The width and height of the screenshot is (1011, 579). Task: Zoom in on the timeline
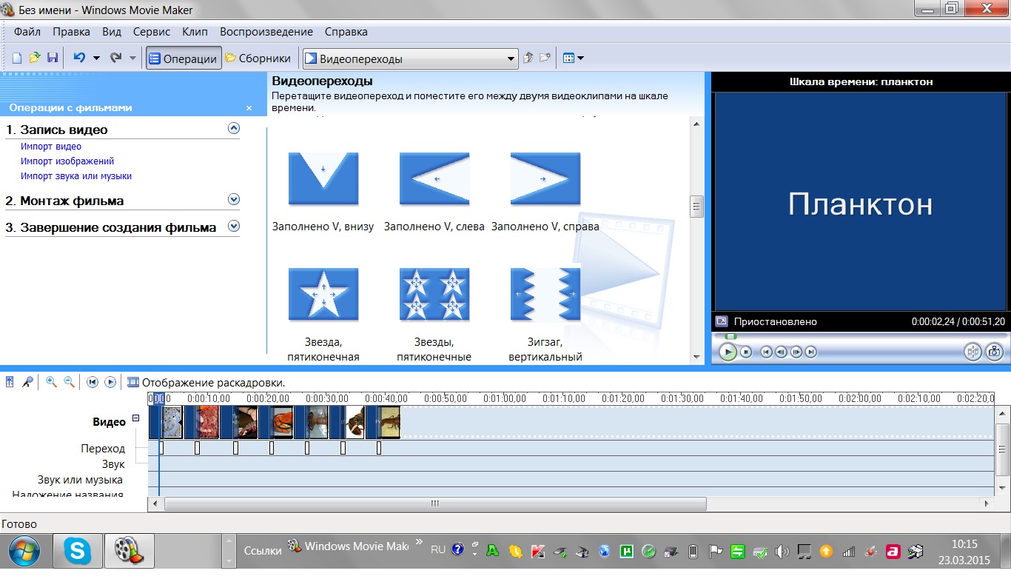[51, 382]
